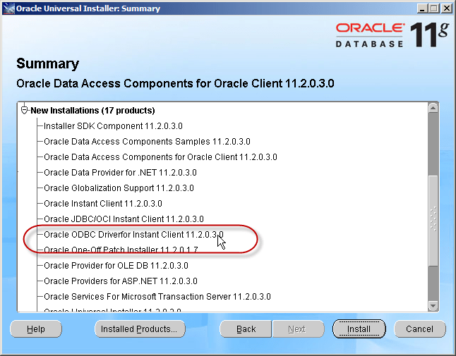Click the disabled Next button
This screenshot has width=456, height=356.
pyautogui.click(x=298, y=329)
